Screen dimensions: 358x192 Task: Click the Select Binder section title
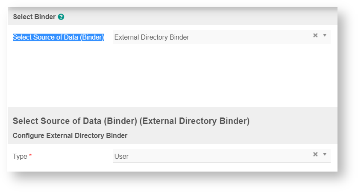tap(34, 17)
